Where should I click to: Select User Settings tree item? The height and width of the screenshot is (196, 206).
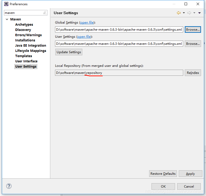click(x=26, y=67)
